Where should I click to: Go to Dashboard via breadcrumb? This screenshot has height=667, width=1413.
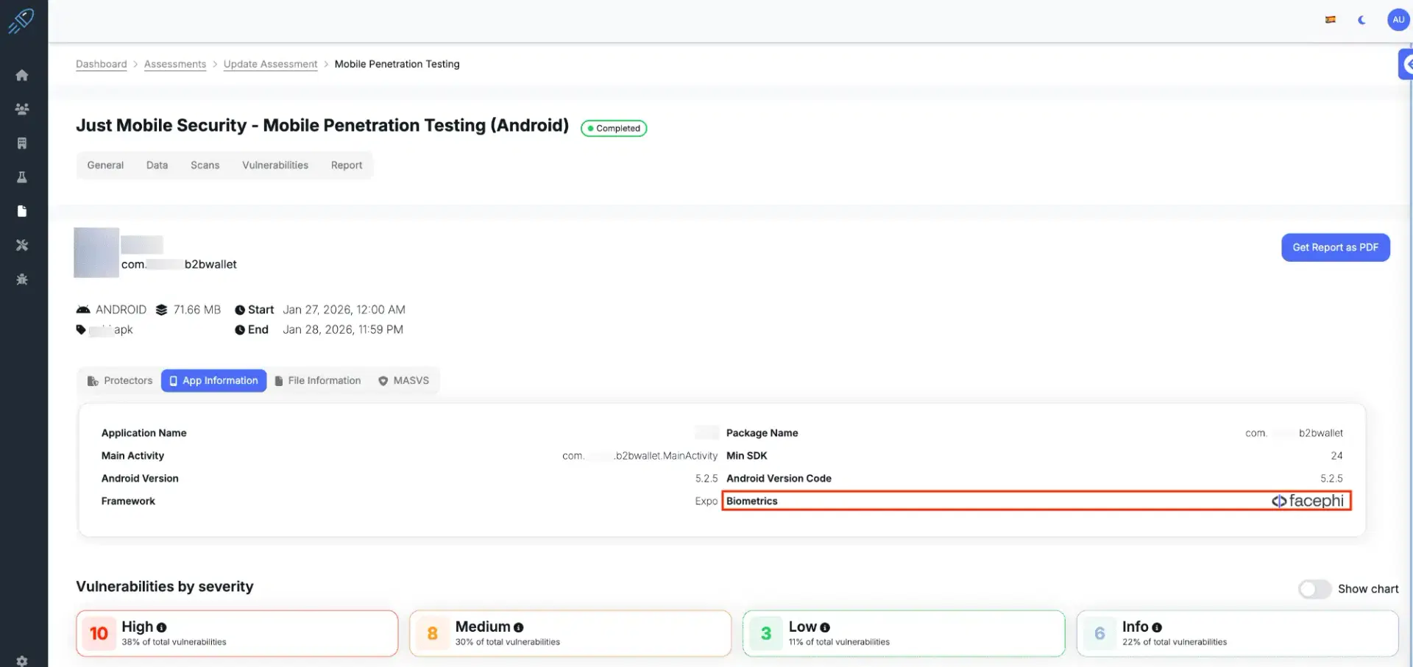[102, 65]
